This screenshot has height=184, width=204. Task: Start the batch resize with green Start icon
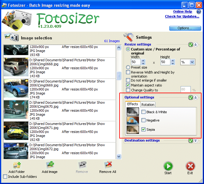[168, 166]
